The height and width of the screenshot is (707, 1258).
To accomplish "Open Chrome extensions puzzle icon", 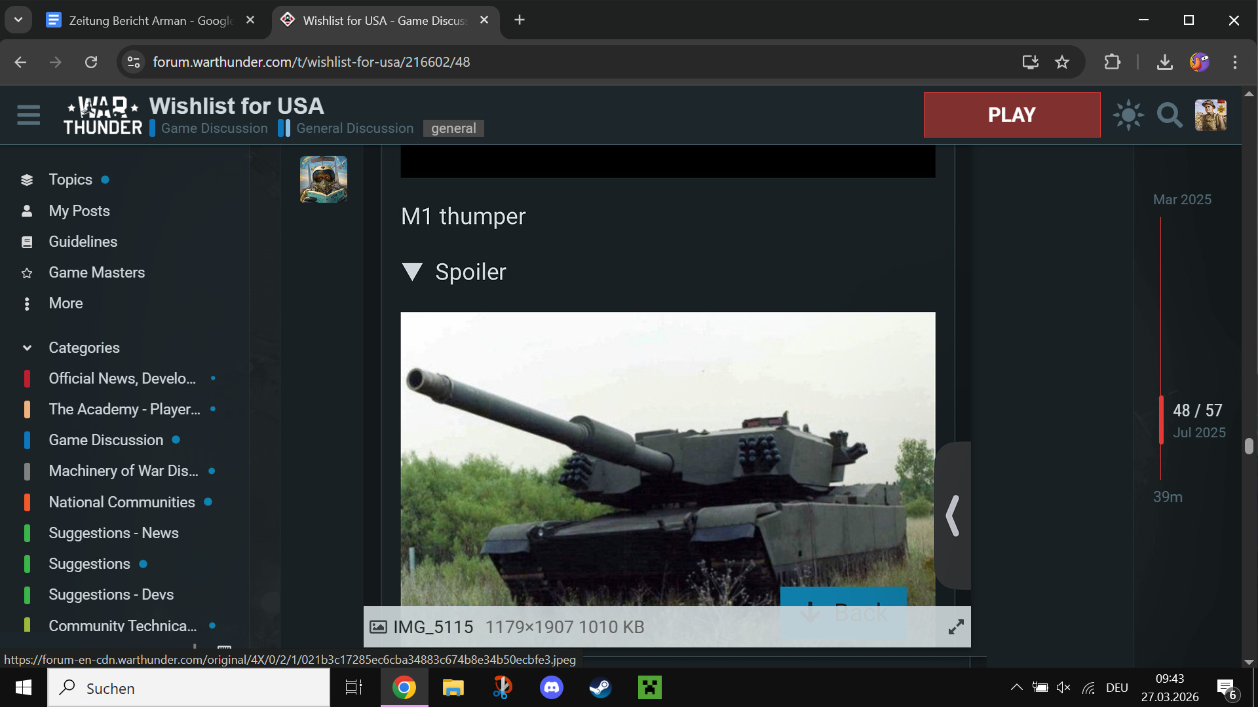I will (x=1112, y=62).
